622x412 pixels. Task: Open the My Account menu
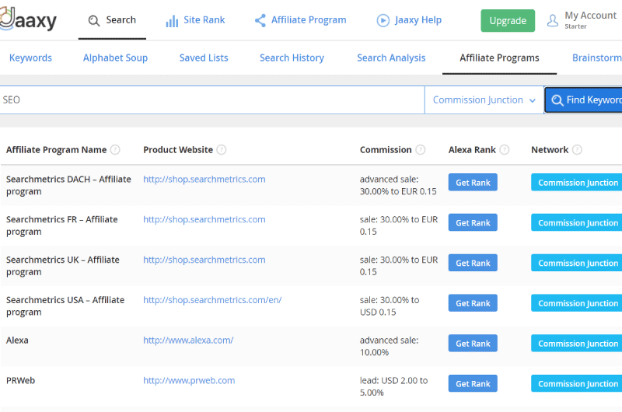pyautogui.click(x=582, y=20)
